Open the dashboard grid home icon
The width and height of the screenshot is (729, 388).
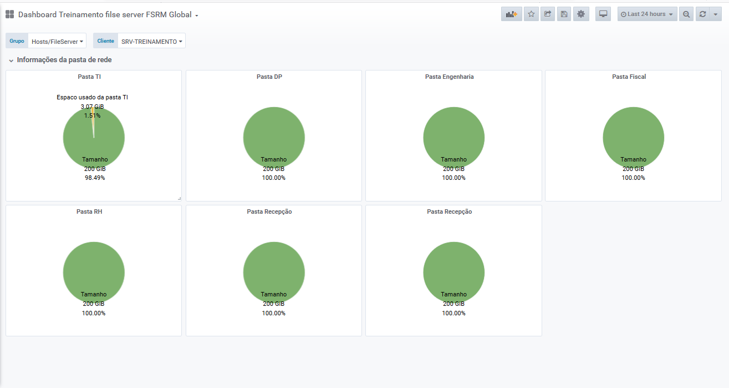coord(10,15)
